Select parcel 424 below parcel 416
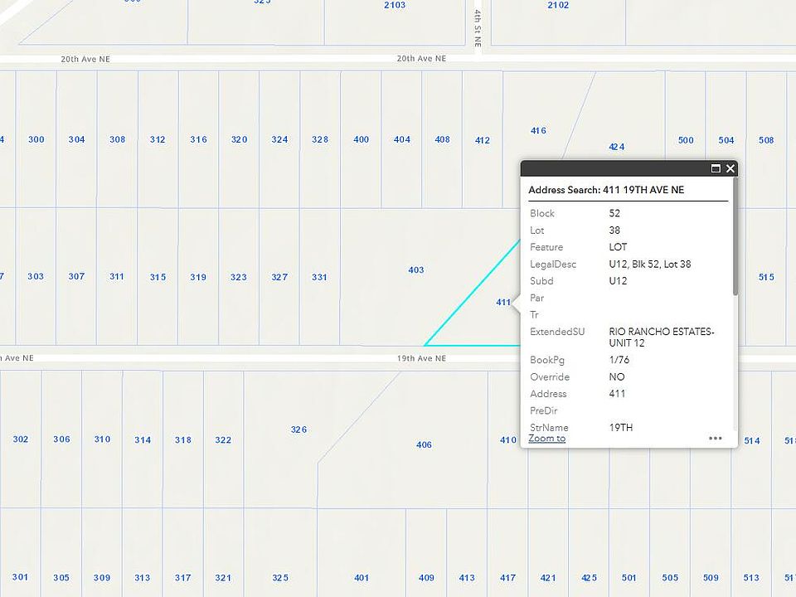This screenshot has width=796, height=597. 616,146
